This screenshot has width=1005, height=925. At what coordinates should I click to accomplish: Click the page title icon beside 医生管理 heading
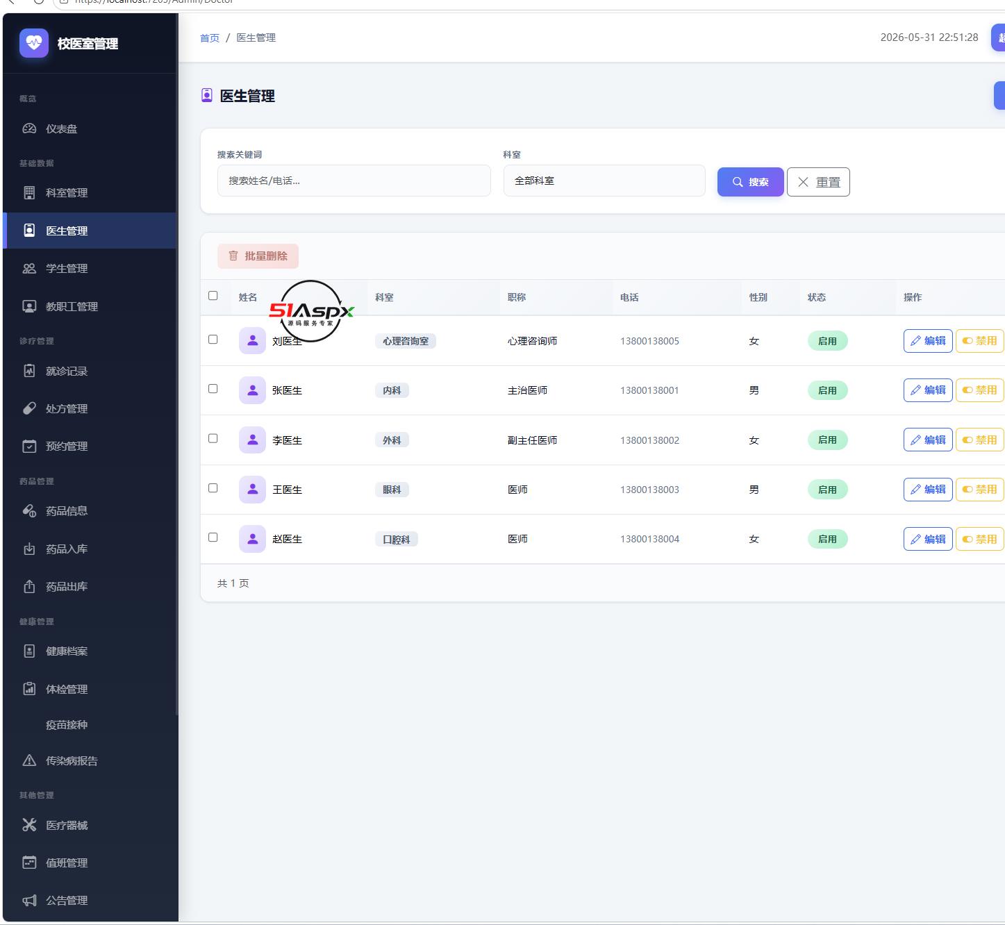(x=206, y=96)
